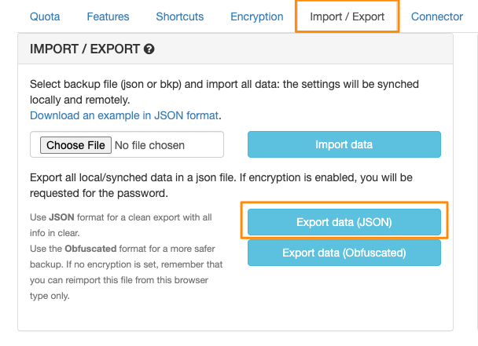Click the 'Select backup file' description text
This screenshot has width=478, height=346.
tap(224, 92)
